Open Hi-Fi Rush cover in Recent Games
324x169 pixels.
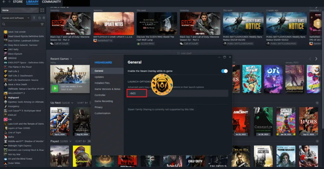click(x=252, y=79)
